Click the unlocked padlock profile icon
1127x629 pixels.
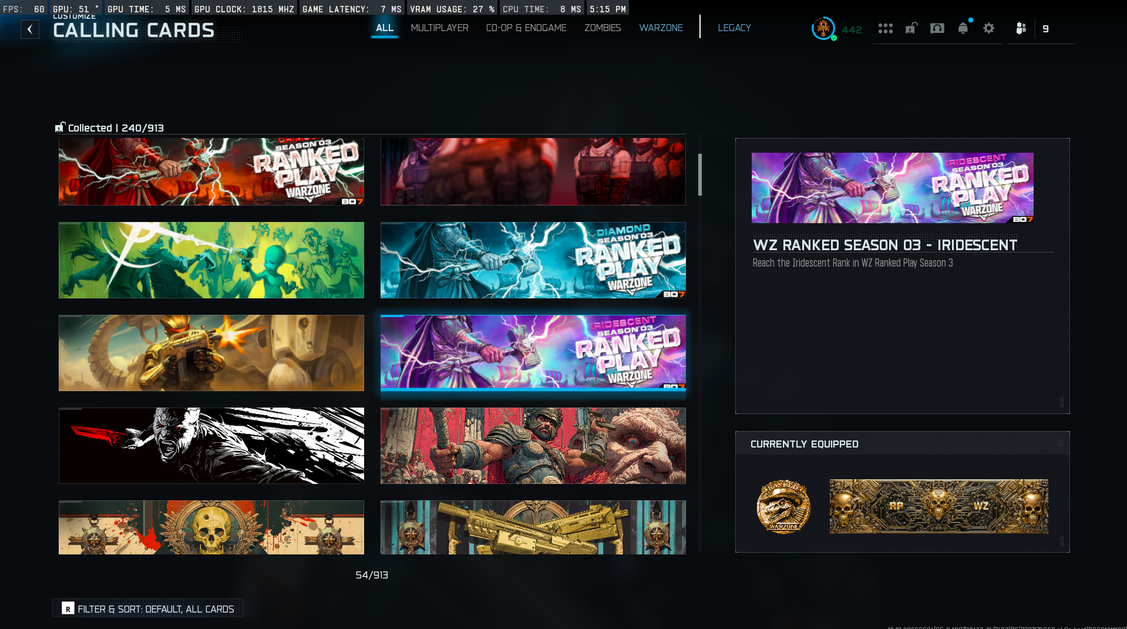tap(911, 28)
